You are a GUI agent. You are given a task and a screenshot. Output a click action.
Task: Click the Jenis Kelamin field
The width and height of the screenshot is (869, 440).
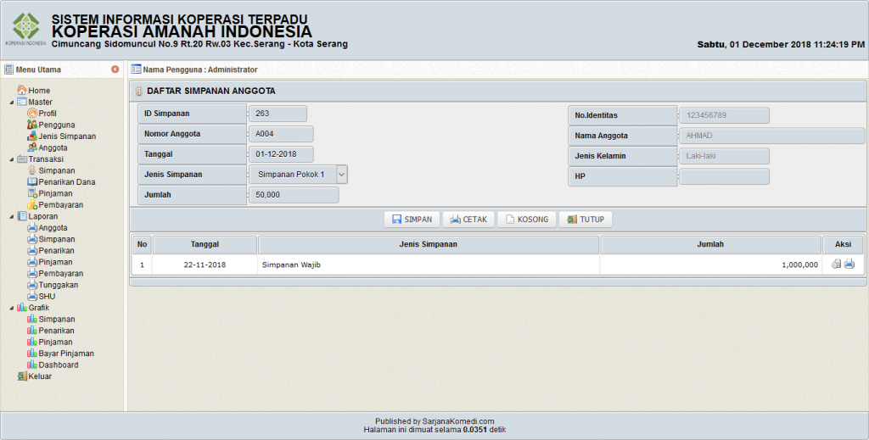(x=725, y=156)
